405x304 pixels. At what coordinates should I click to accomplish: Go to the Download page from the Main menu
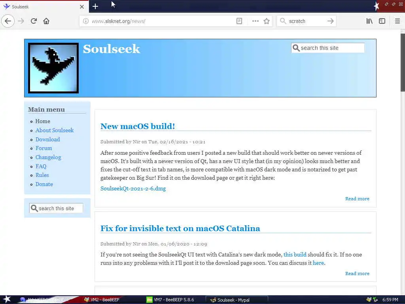tap(48, 139)
